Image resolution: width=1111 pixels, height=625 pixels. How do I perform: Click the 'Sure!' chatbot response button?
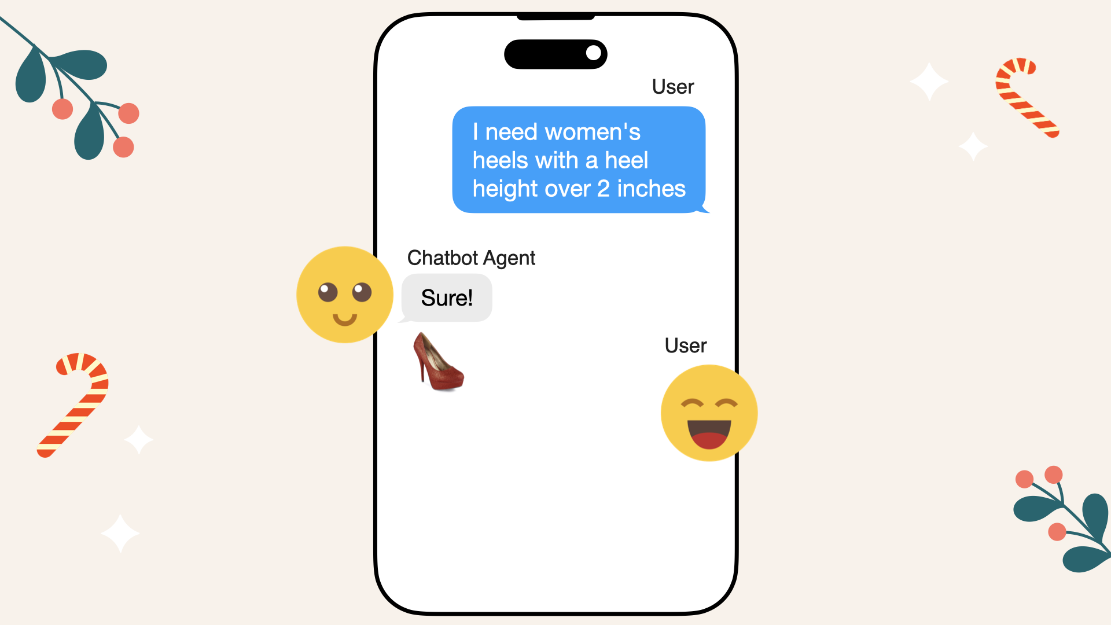click(446, 297)
